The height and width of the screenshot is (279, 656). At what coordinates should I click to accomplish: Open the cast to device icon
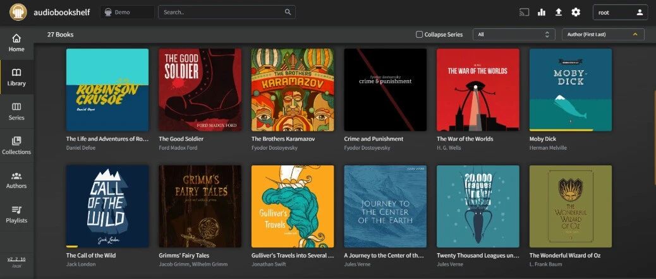[524, 12]
